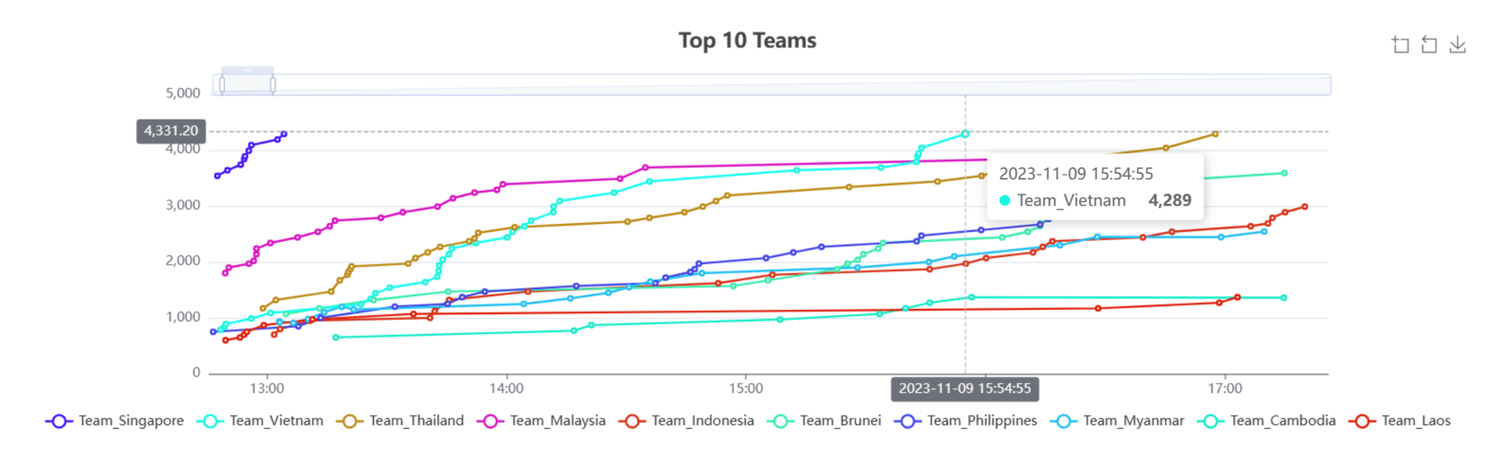Click the zoom reset icon

(1429, 45)
